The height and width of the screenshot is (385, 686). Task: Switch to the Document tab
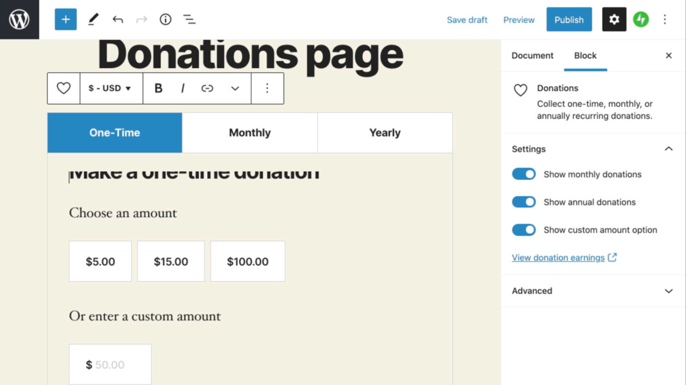pos(532,55)
